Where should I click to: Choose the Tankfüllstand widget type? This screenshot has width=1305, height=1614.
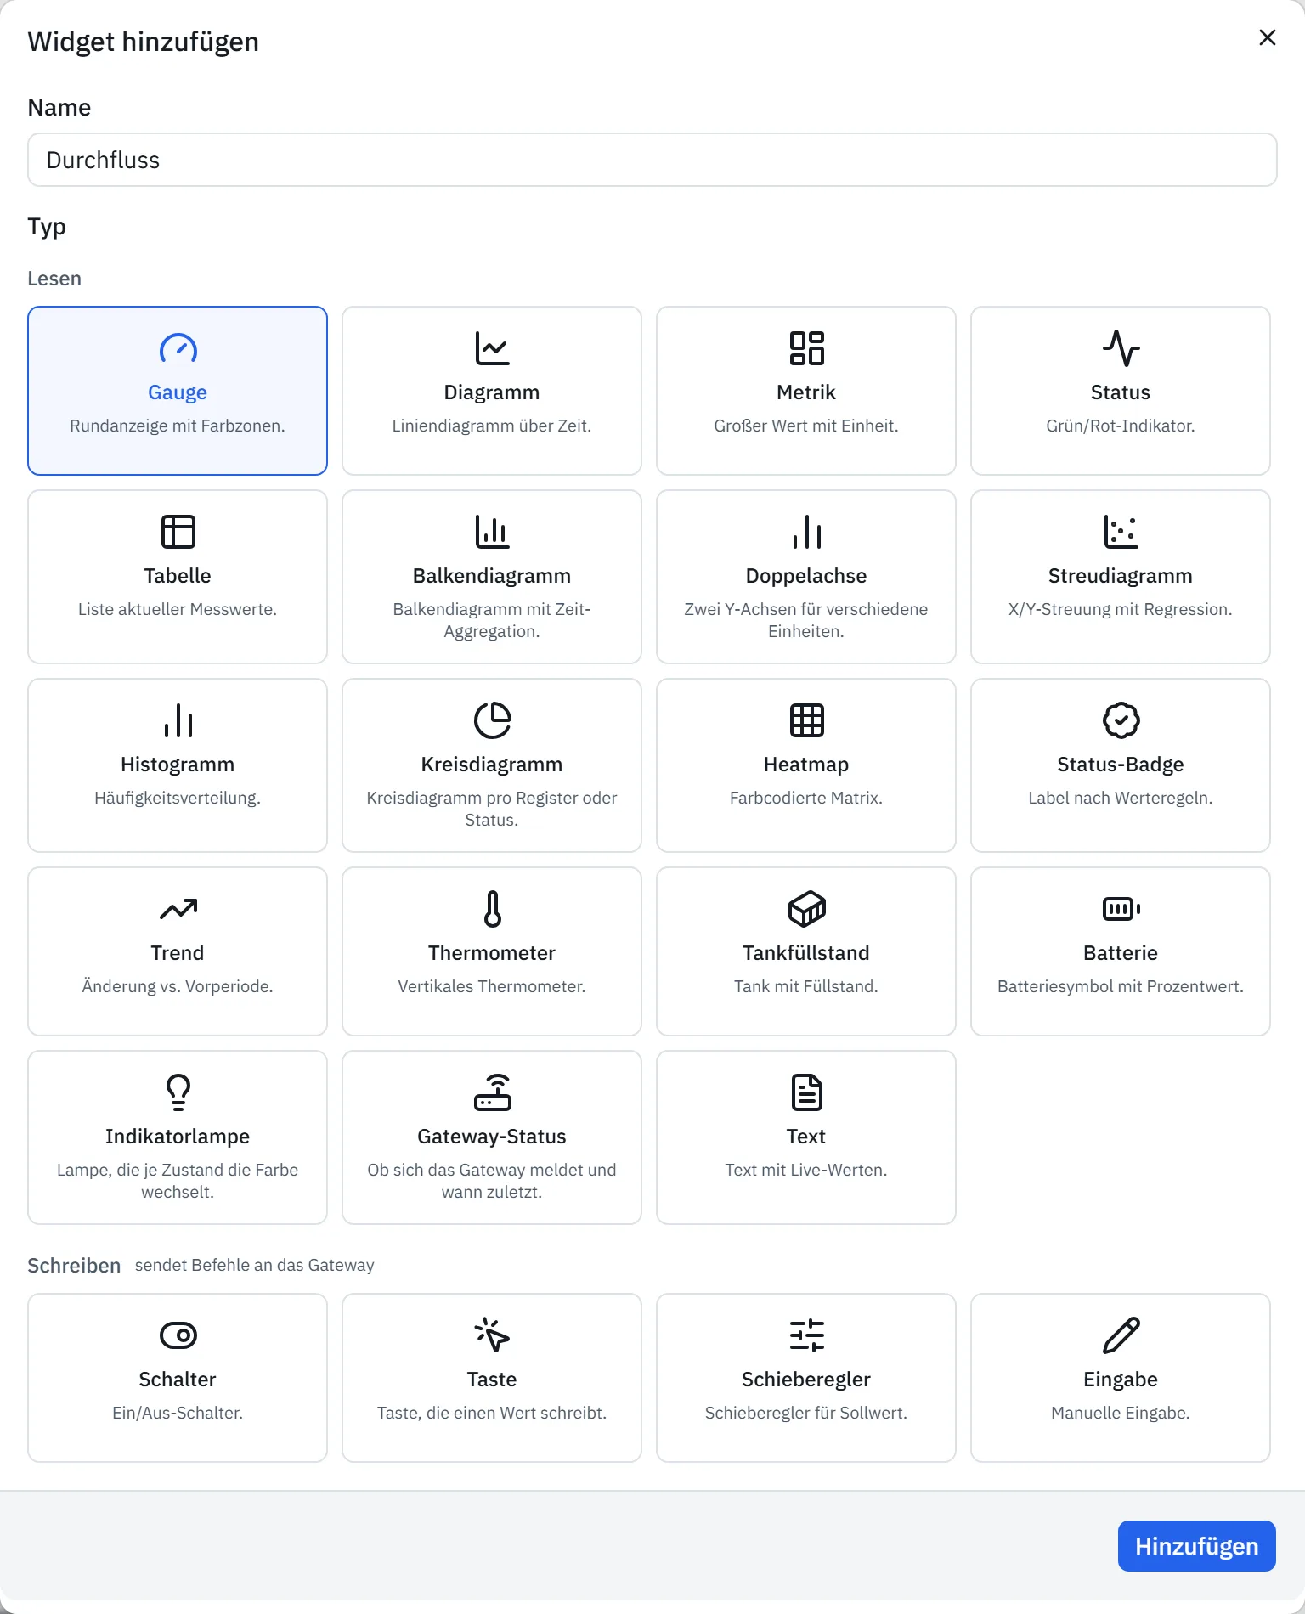click(806, 951)
